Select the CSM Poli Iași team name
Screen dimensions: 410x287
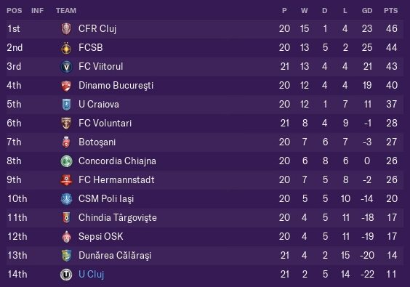[x=106, y=199]
